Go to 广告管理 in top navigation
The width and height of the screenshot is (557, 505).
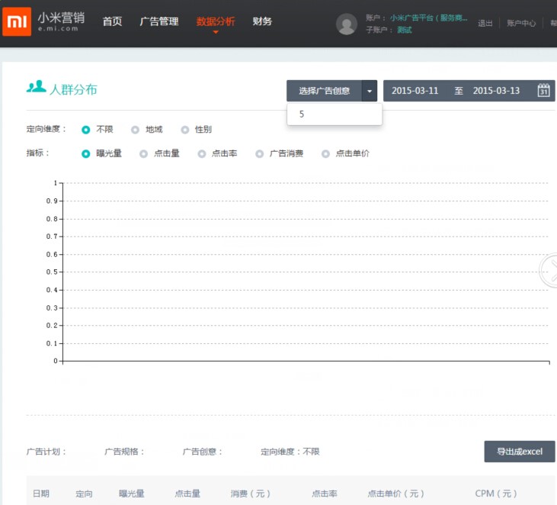pyautogui.click(x=159, y=21)
